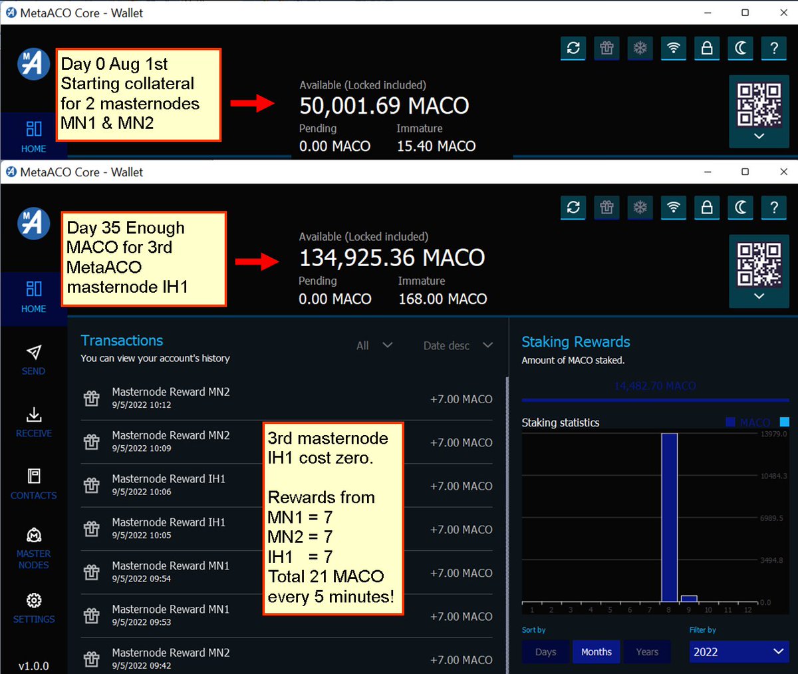The width and height of the screenshot is (798, 674).
Task: Click the dark blue MACO legend swatch
Action: 731,422
